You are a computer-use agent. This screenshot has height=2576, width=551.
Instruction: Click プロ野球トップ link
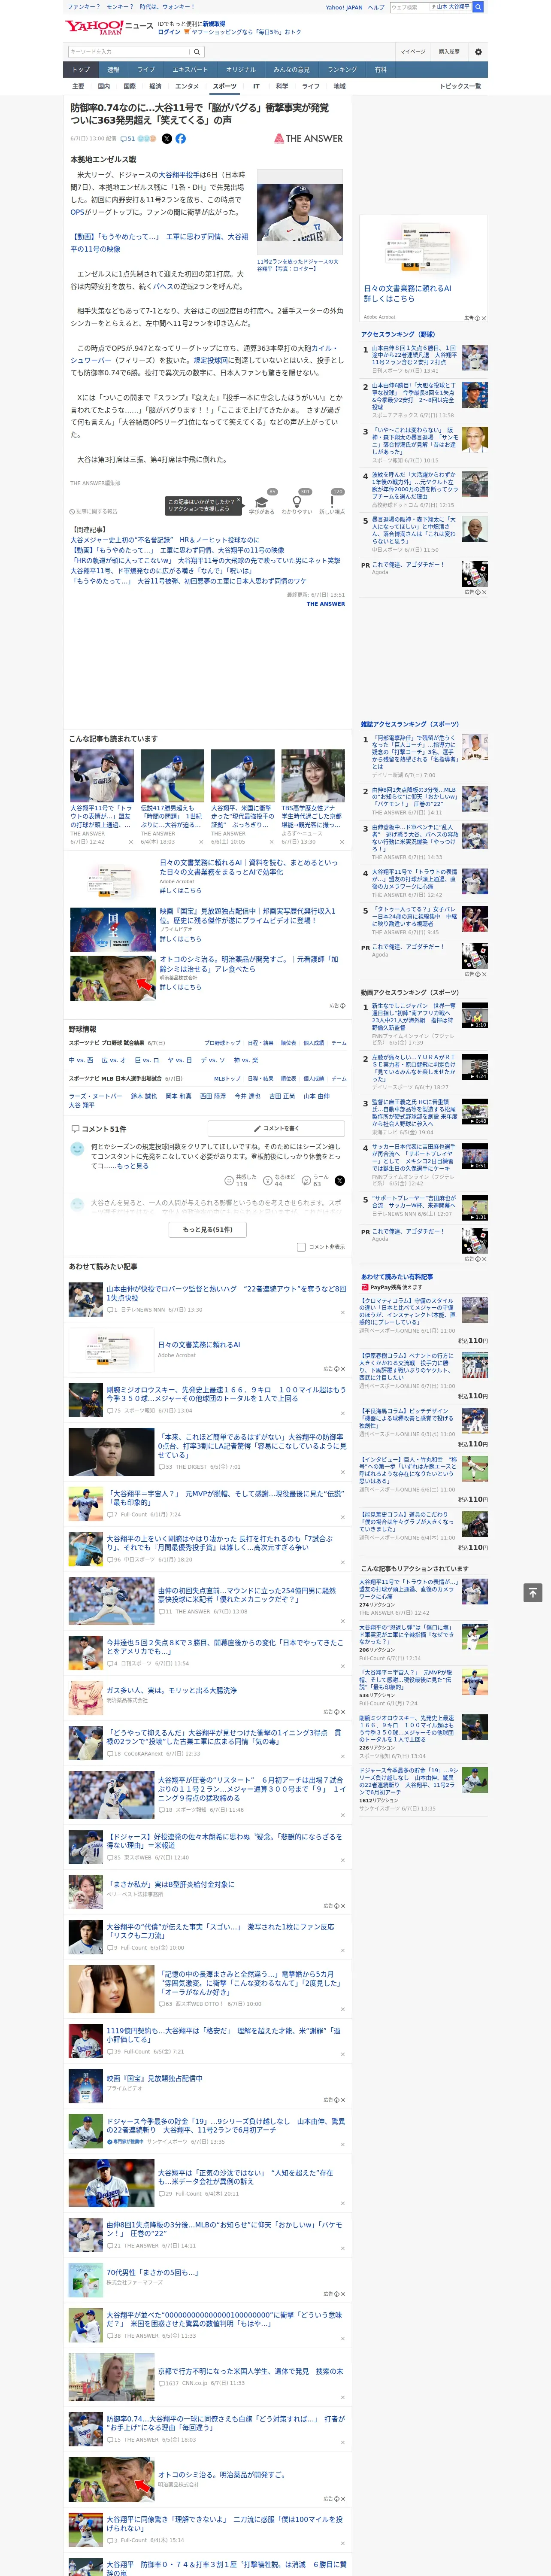coord(223,1042)
